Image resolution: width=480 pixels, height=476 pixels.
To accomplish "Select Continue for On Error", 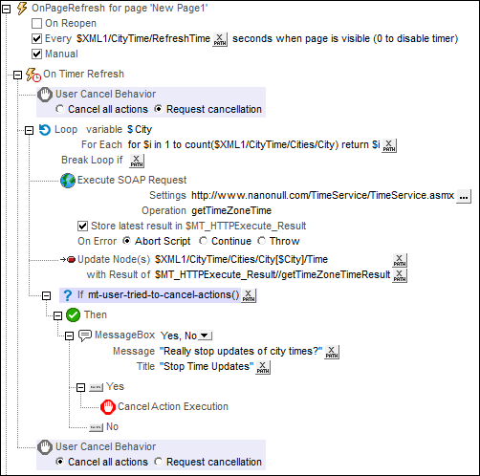I will [x=203, y=241].
